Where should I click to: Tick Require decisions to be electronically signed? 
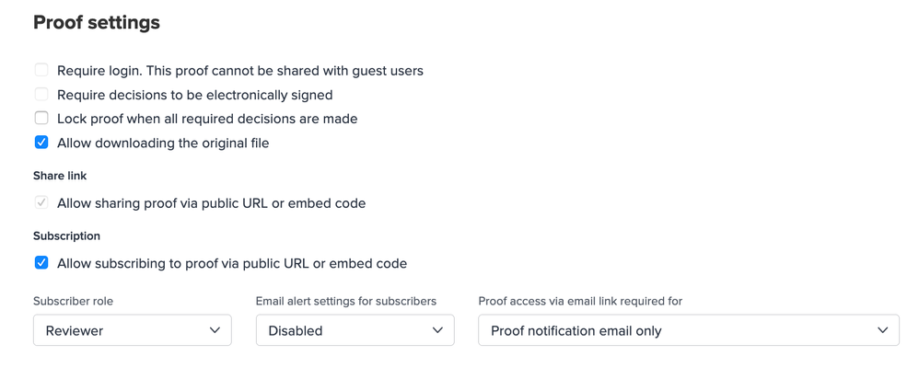pos(41,94)
